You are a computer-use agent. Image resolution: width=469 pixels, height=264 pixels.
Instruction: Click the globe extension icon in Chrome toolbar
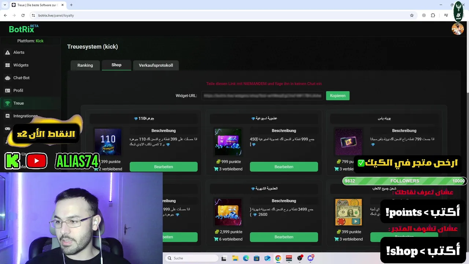click(424, 15)
